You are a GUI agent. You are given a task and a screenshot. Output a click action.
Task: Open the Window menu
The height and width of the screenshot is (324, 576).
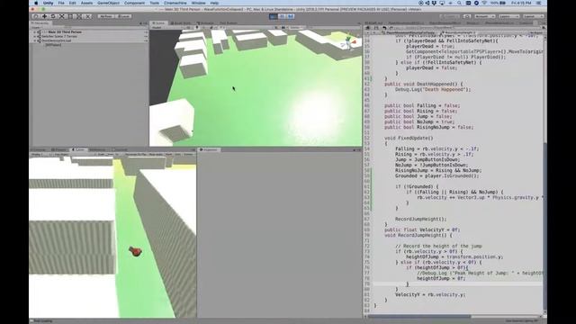tap(198, 3)
